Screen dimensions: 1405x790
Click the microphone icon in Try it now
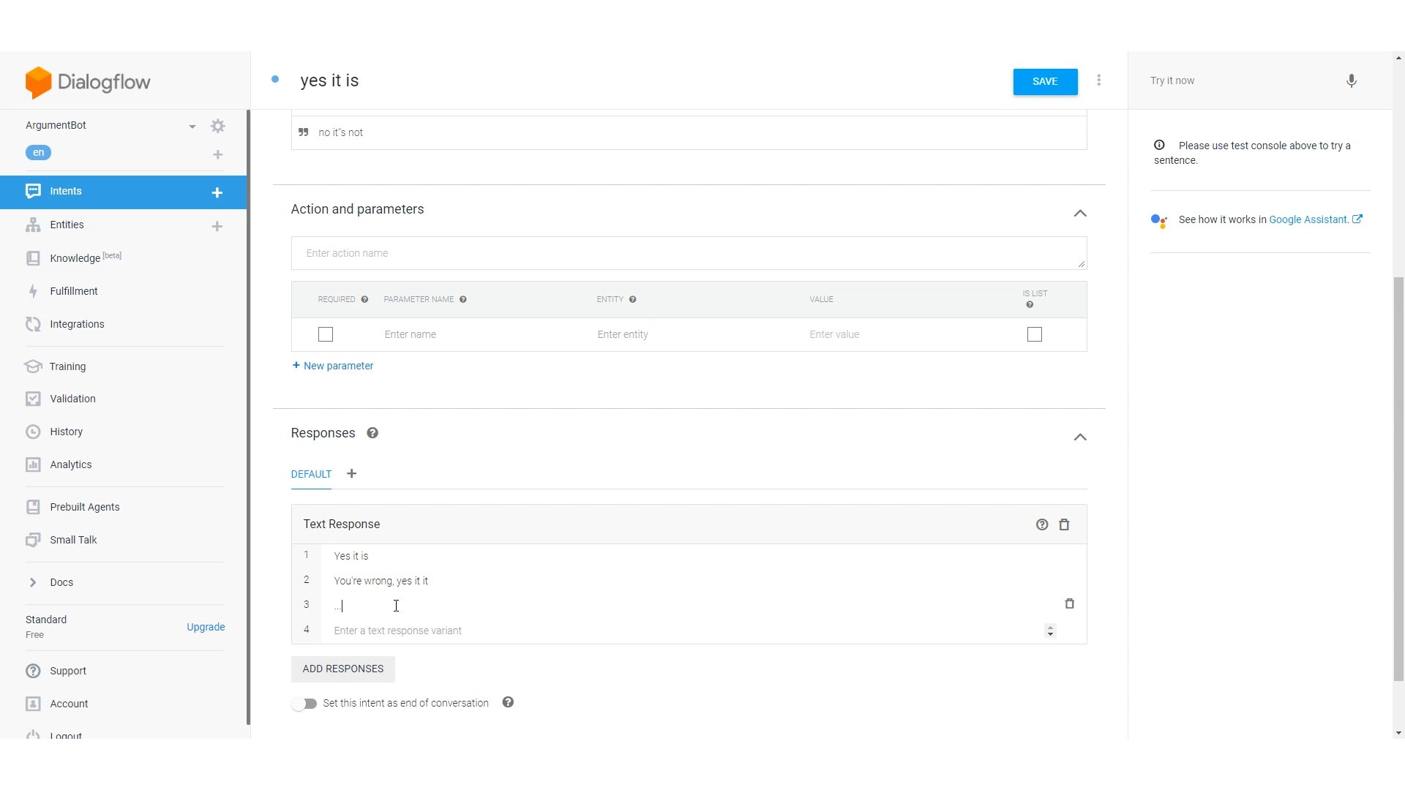coord(1351,81)
